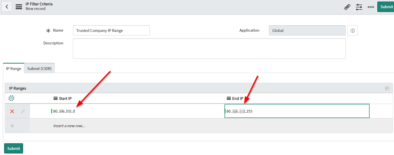Click the info icon beside Application field
This screenshot has height=155, width=394.
pyautogui.click(x=352, y=30)
